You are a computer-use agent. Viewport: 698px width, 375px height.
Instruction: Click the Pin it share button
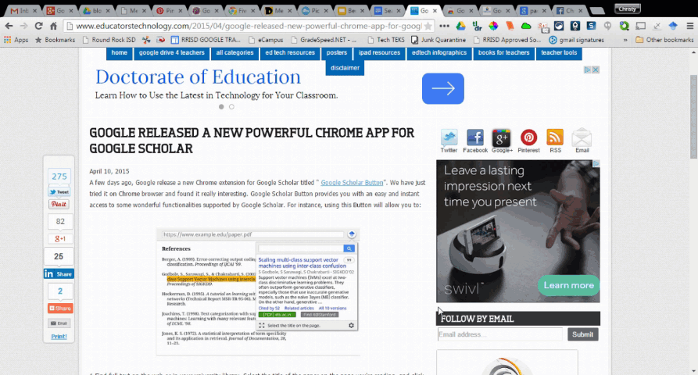[x=59, y=204]
